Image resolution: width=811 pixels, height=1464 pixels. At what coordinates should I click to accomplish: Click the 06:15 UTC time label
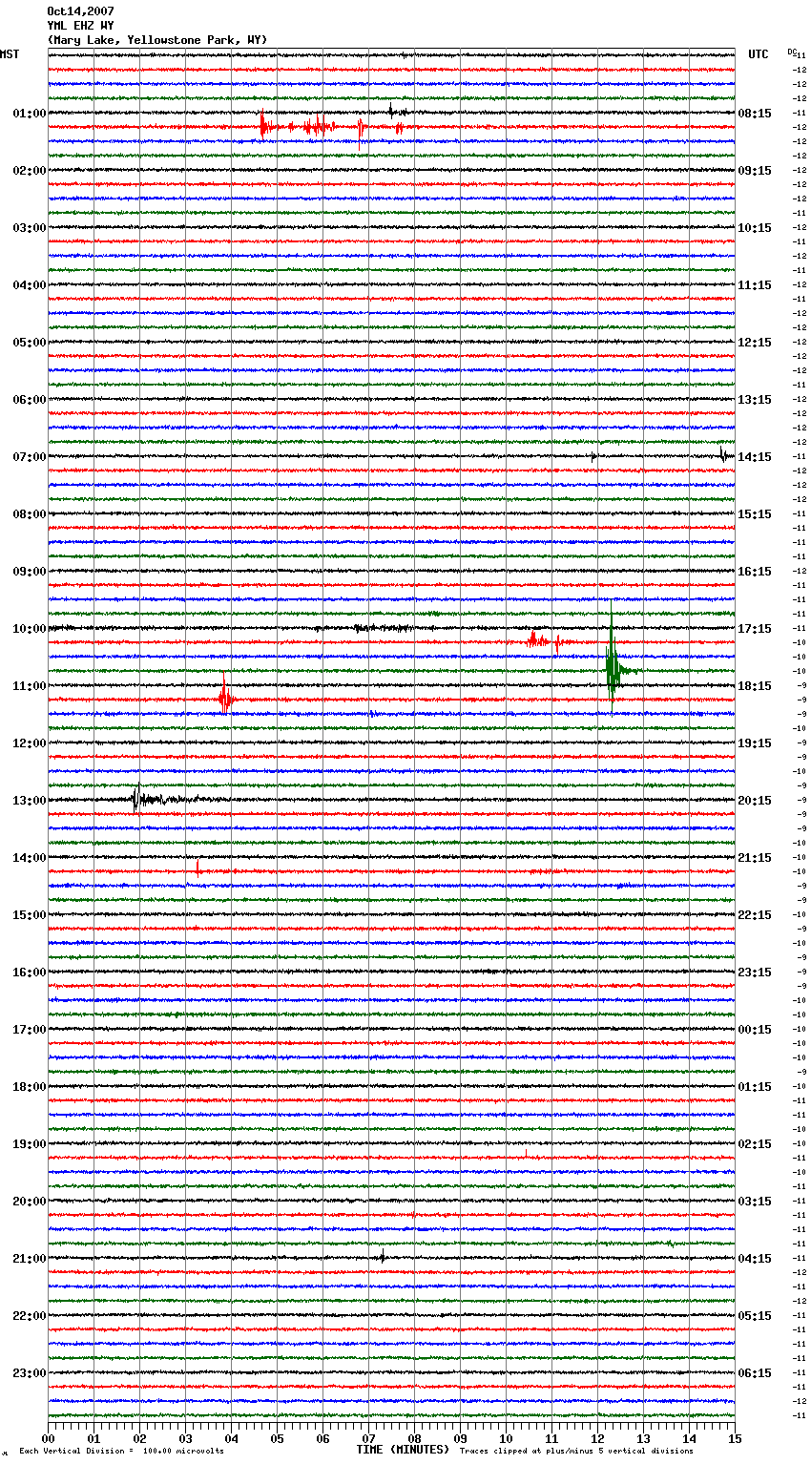(755, 1373)
